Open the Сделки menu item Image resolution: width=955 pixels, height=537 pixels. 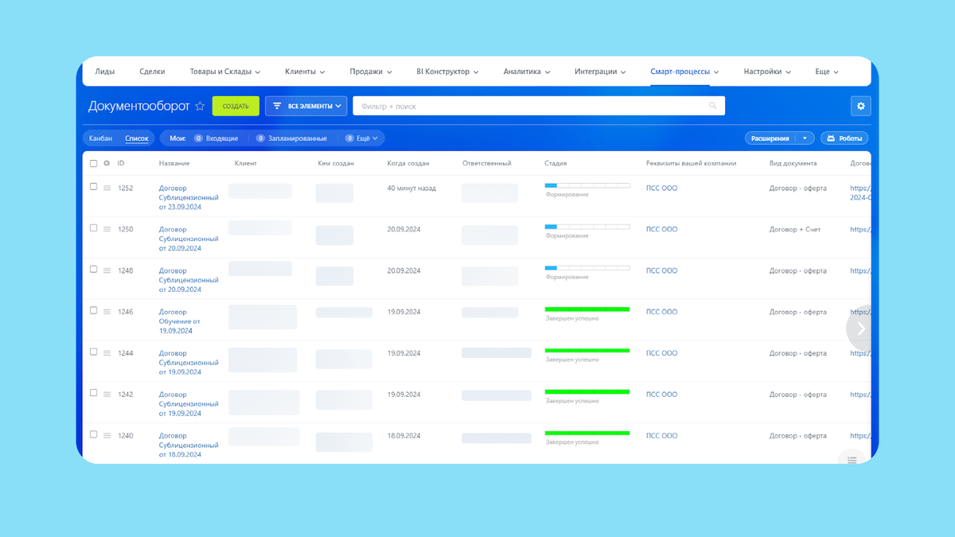(x=152, y=72)
